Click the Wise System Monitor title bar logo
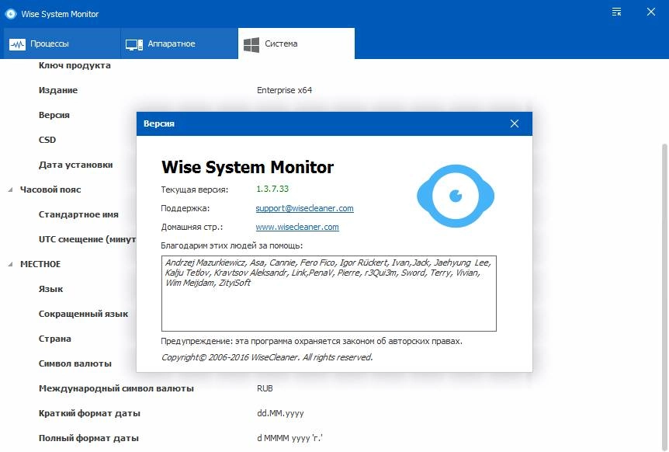 11,14
